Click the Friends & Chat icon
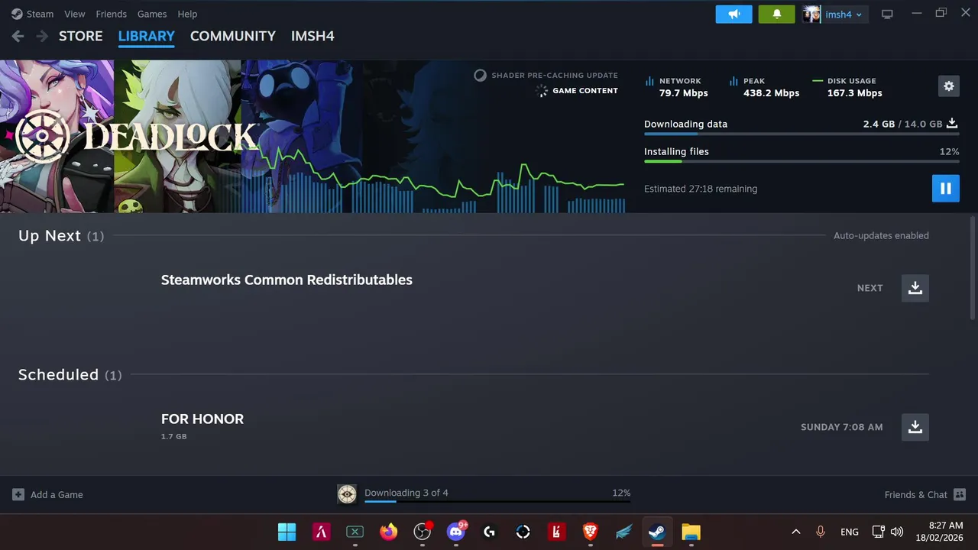The height and width of the screenshot is (550, 978). [x=960, y=494]
